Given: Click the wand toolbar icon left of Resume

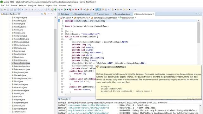Looking at the screenshot, I should pos(22,9).
